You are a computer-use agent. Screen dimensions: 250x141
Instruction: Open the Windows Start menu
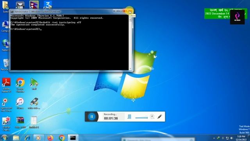4,137
